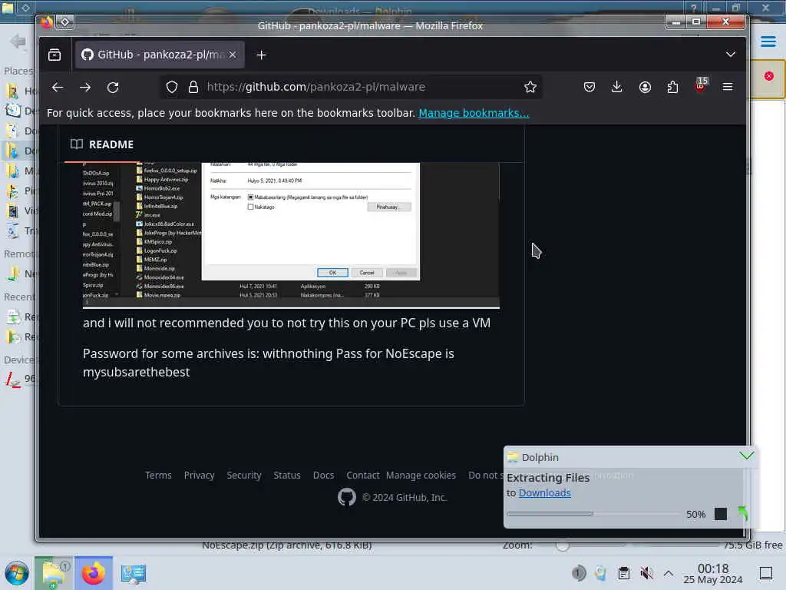The height and width of the screenshot is (590, 786).
Task: Unmute audio volume tray icon
Action: [646, 573]
